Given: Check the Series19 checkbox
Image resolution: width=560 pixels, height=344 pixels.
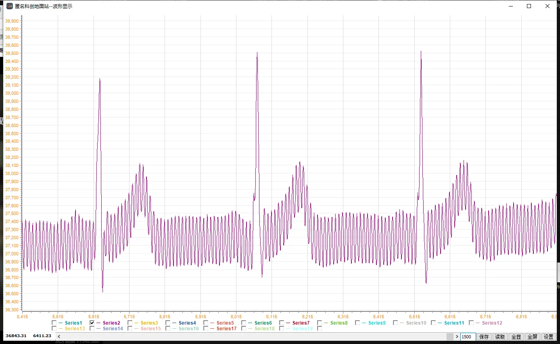Looking at the screenshot, I should tap(282, 328).
